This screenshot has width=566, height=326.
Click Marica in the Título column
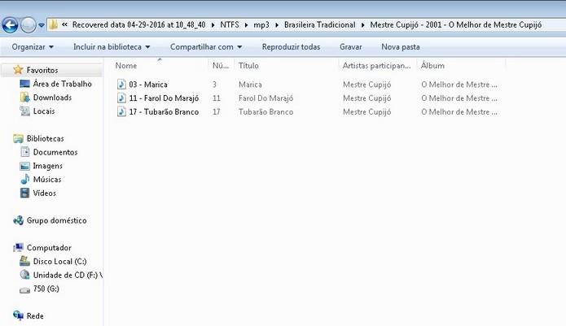click(x=250, y=85)
